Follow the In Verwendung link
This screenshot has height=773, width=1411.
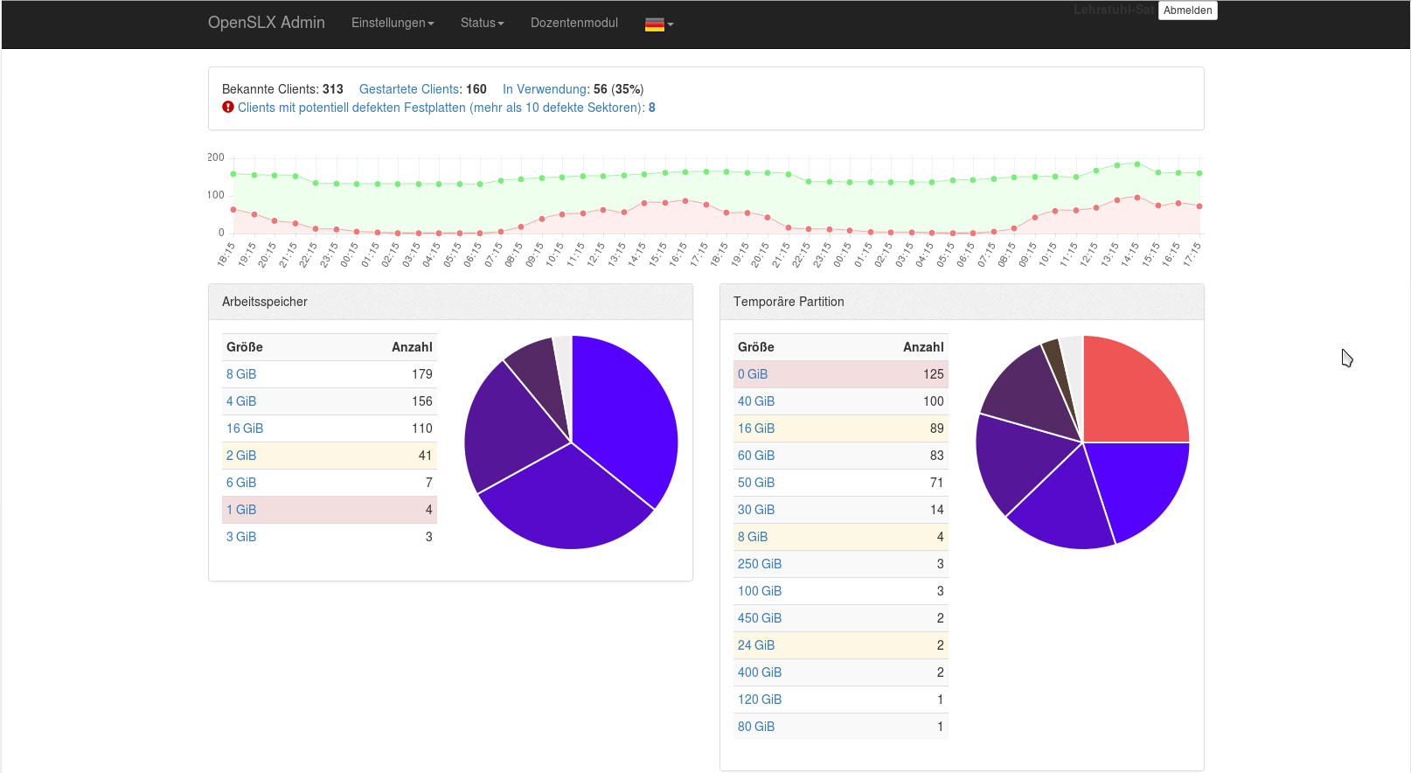point(544,89)
